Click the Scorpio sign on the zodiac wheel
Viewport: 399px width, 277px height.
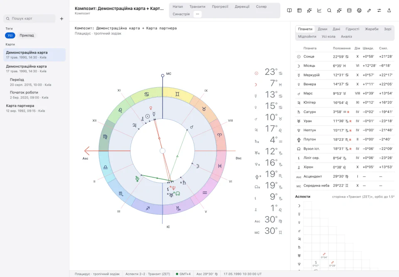tap(121, 194)
